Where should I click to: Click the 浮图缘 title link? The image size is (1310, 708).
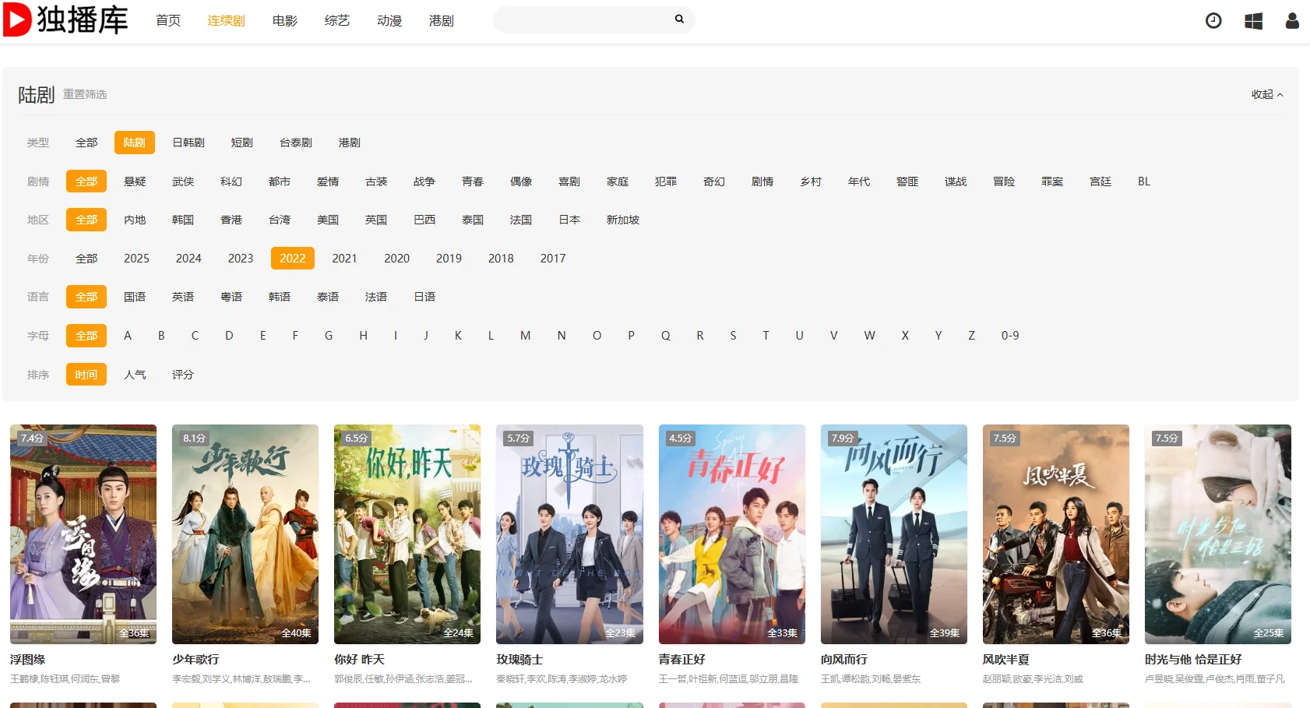point(27,660)
